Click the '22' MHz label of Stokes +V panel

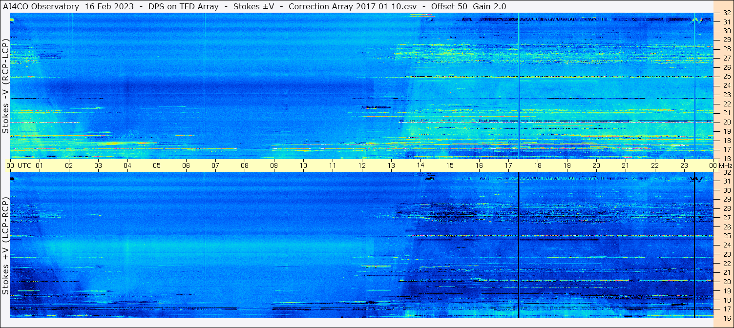(x=727, y=264)
